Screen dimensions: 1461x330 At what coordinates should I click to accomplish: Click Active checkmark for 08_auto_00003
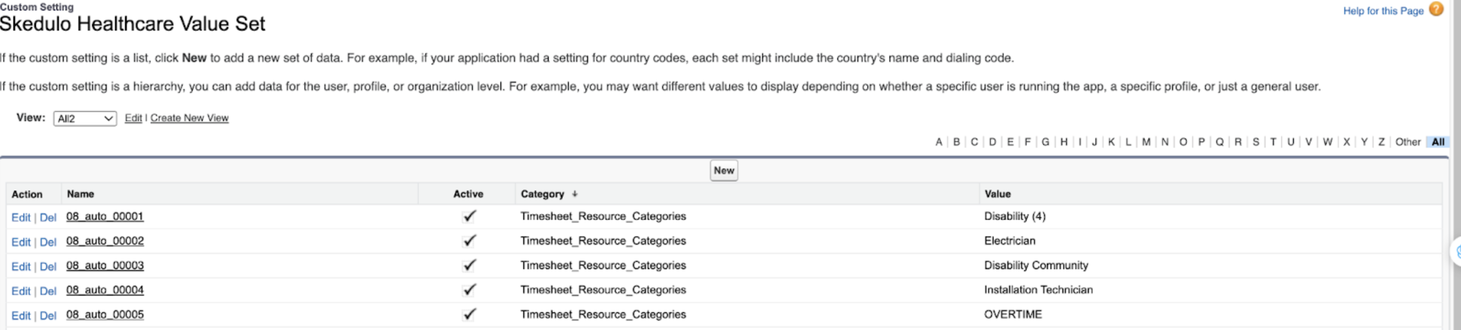469,266
